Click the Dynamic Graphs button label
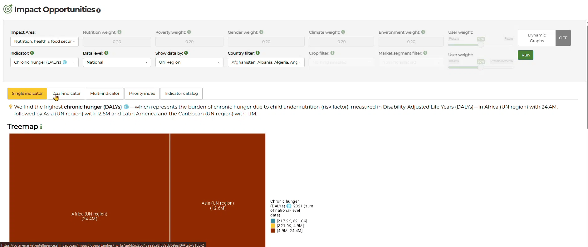The height and width of the screenshot is (247, 588). coord(537,38)
